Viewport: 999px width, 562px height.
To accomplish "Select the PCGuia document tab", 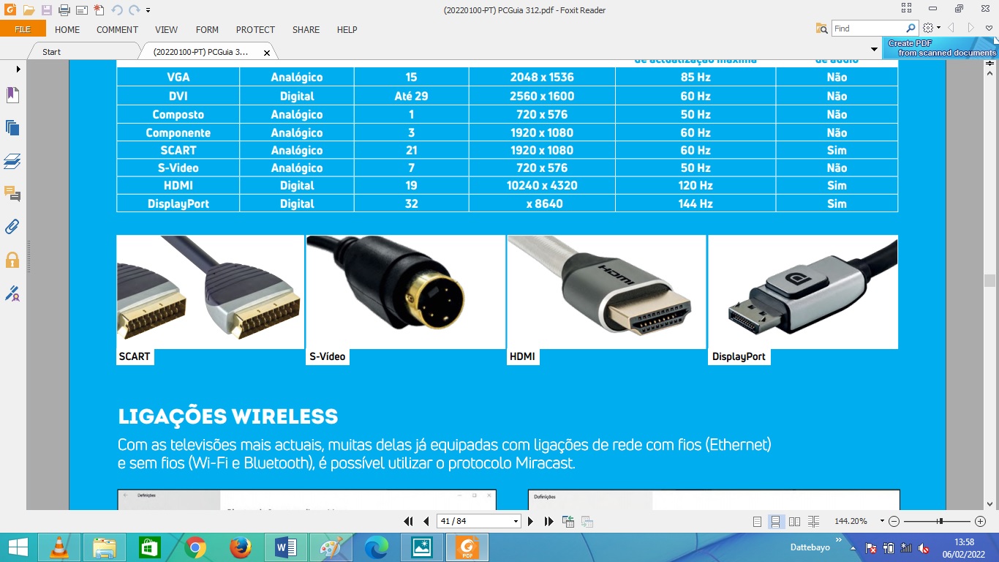I will tap(200, 52).
